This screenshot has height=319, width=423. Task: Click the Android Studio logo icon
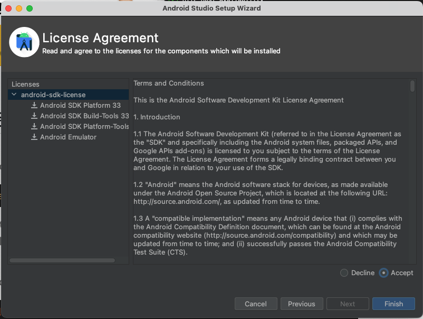tap(24, 42)
